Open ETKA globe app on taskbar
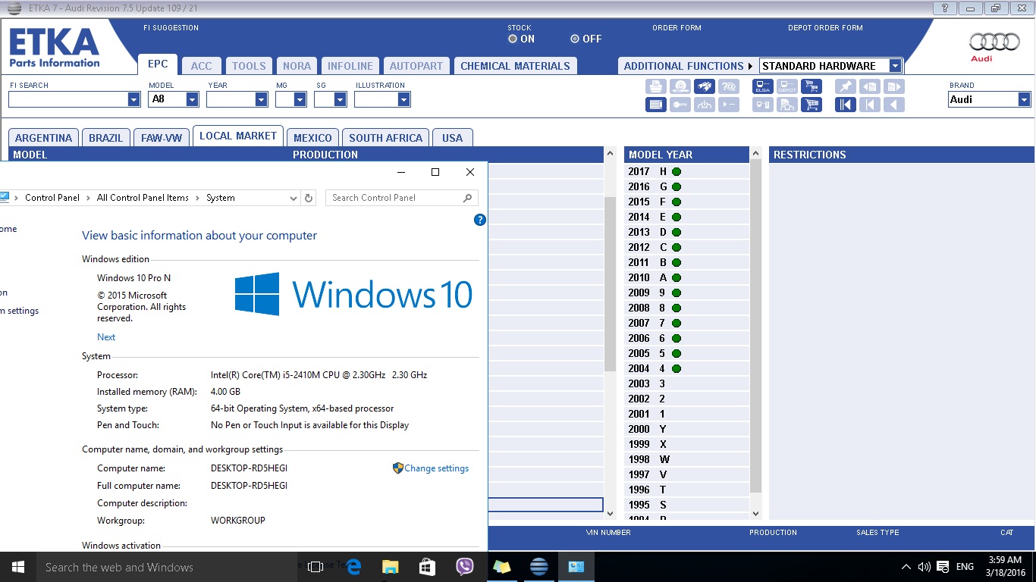The width and height of the screenshot is (1036, 582). (538, 567)
